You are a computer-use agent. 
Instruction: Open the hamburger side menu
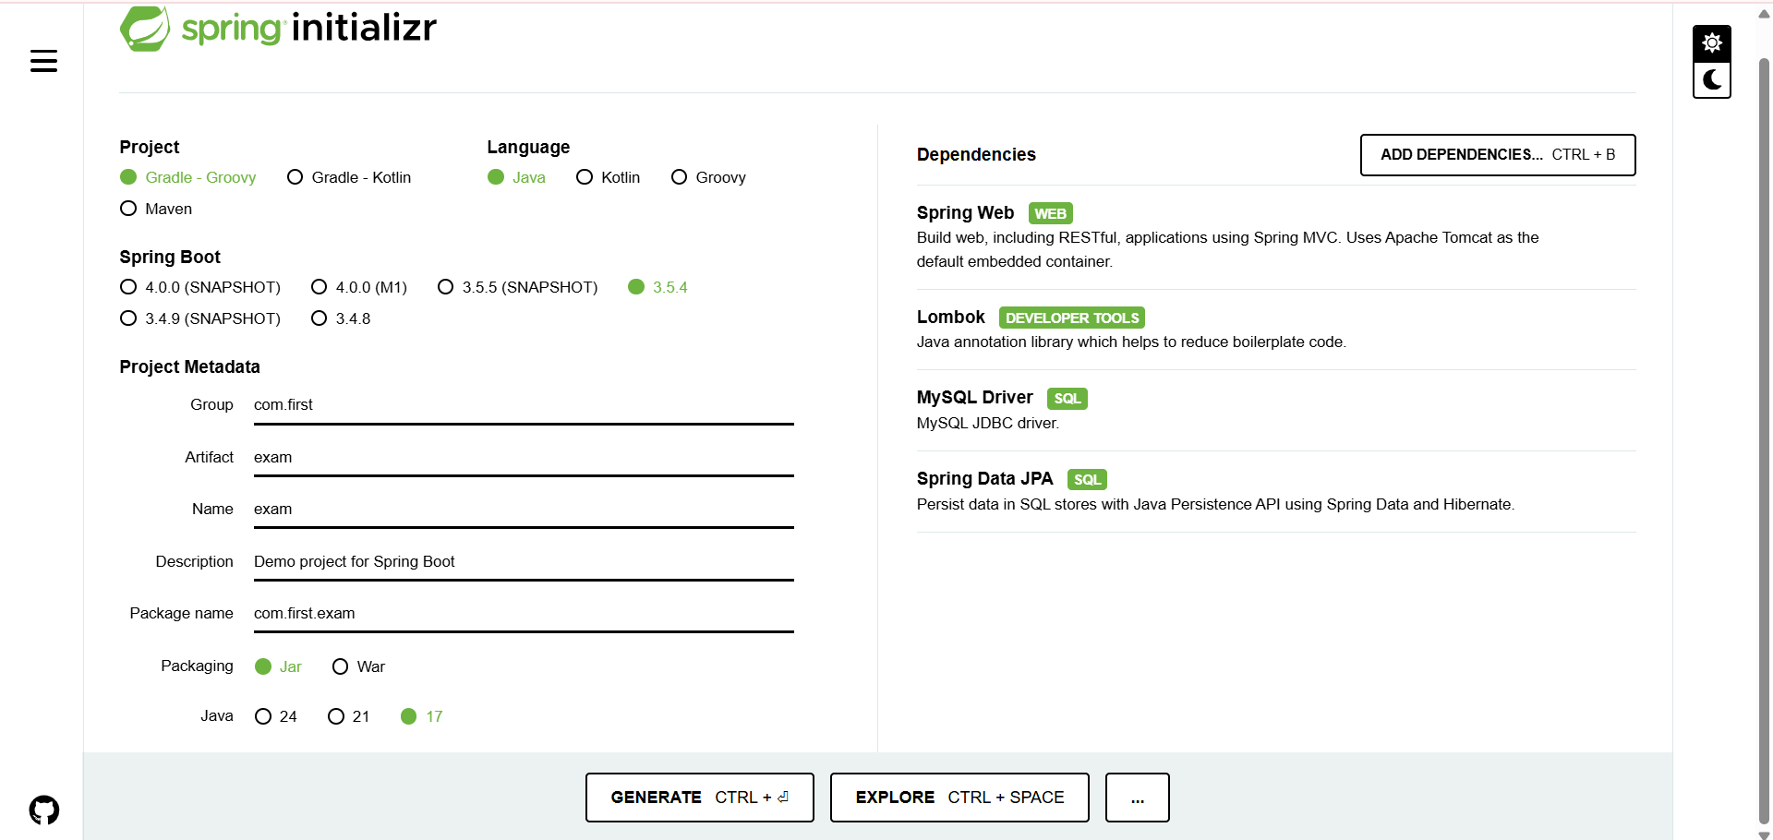(43, 62)
